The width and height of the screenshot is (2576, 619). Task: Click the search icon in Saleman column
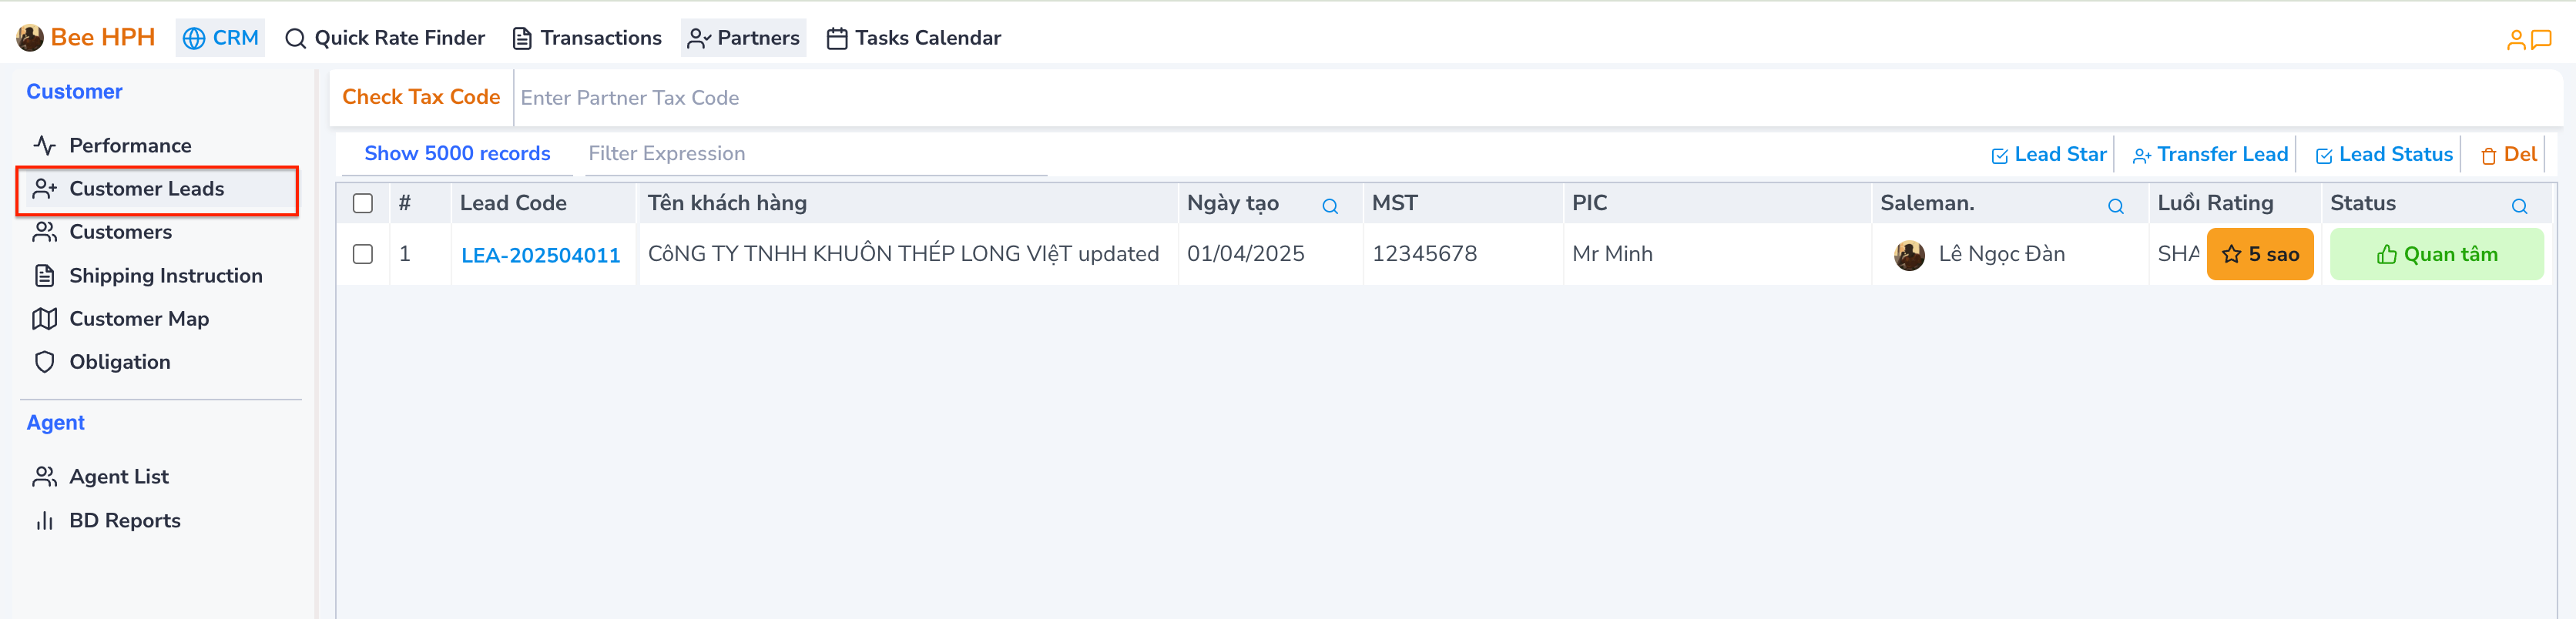[x=2116, y=206]
